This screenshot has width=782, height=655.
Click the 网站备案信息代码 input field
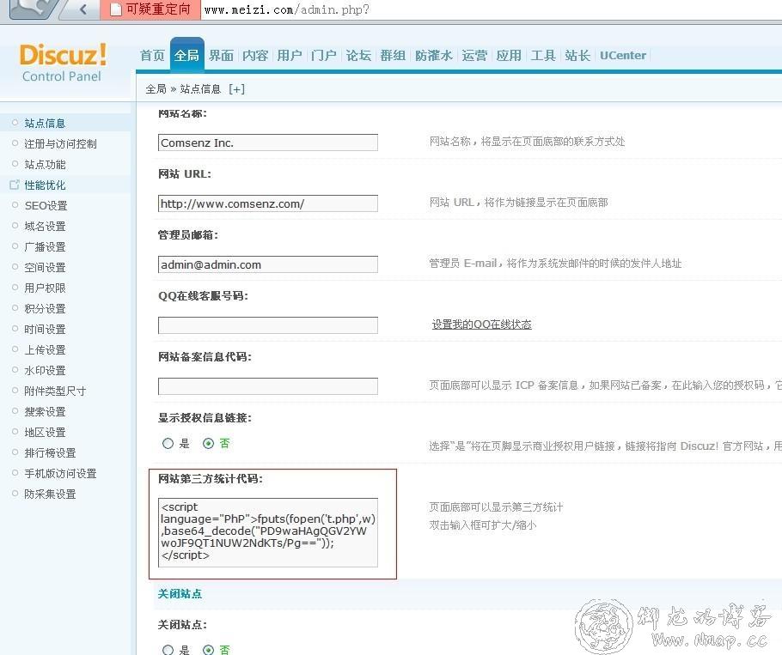click(x=268, y=386)
